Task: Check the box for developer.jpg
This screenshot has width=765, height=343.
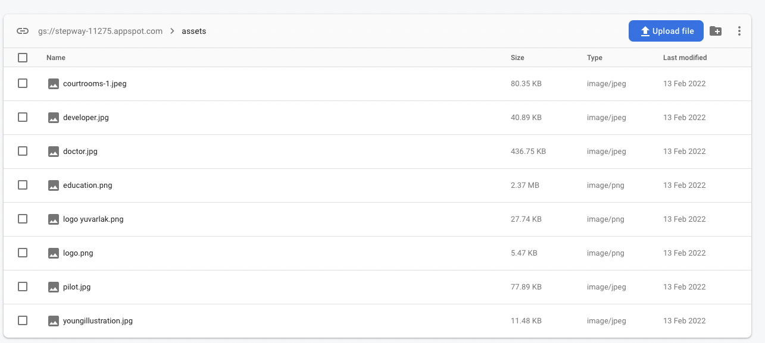Action: (23, 117)
